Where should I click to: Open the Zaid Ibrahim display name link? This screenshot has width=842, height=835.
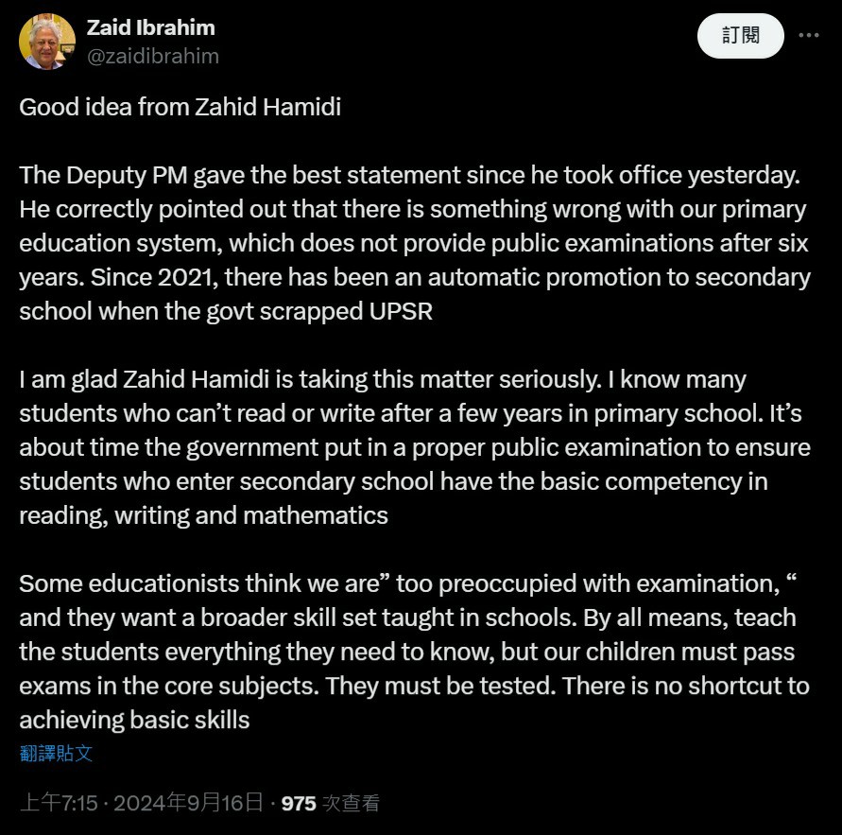coord(151,27)
